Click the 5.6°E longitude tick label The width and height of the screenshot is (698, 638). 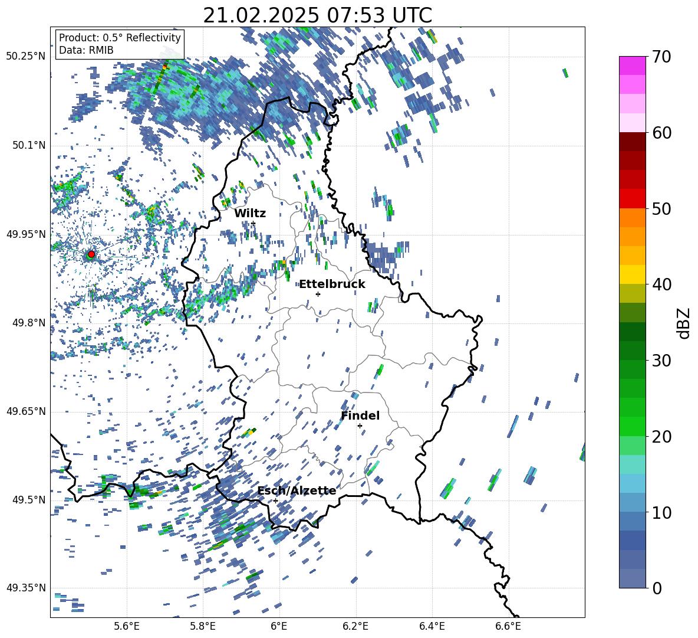pyautogui.click(x=127, y=626)
